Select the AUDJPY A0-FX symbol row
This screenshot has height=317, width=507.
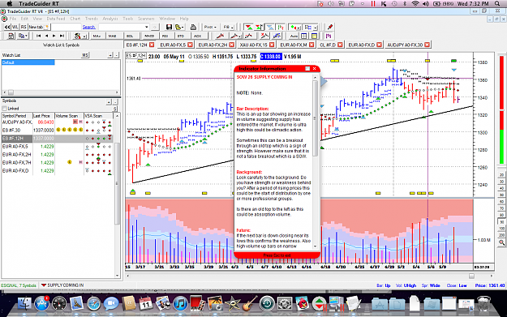pyautogui.click(x=58, y=122)
